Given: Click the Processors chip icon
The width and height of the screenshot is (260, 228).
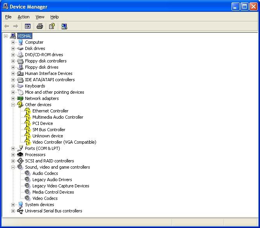Looking at the screenshot, I should pos(20,155).
